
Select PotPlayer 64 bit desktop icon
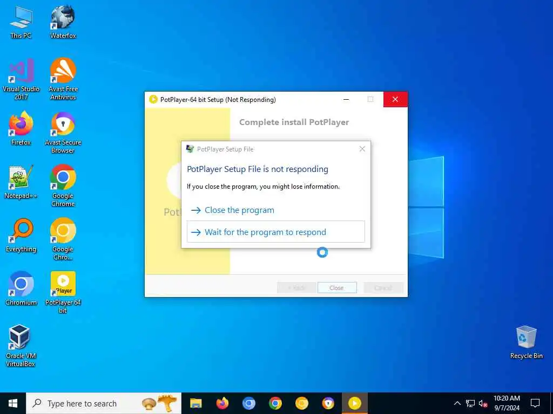[63, 293]
